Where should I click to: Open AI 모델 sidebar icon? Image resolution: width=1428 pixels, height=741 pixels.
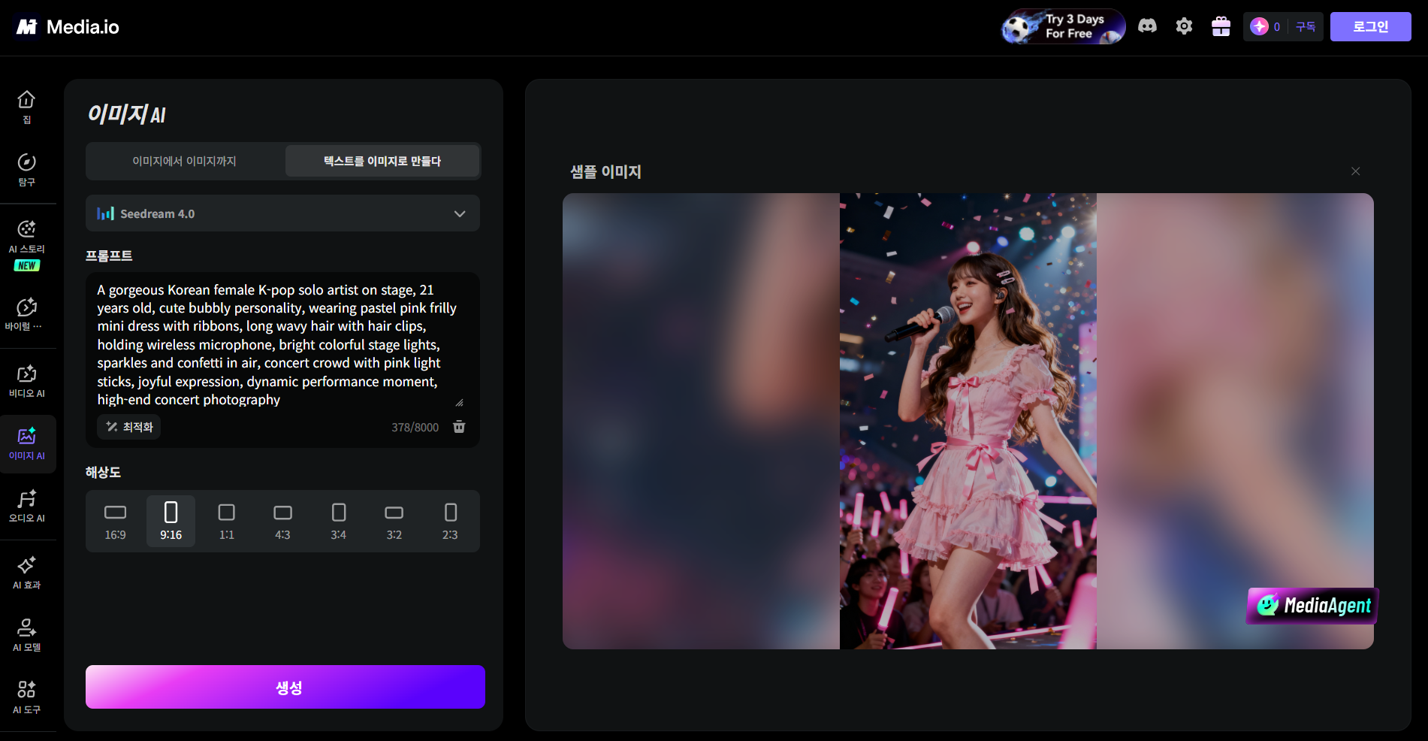click(27, 635)
